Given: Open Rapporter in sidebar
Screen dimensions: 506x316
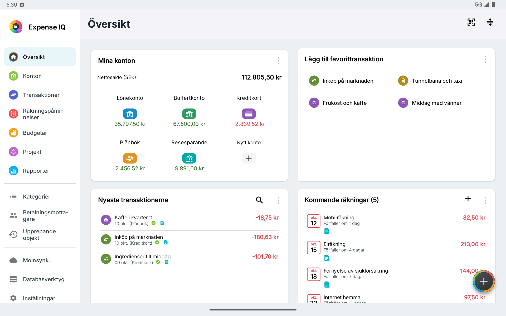Looking at the screenshot, I should click(x=40, y=171).
